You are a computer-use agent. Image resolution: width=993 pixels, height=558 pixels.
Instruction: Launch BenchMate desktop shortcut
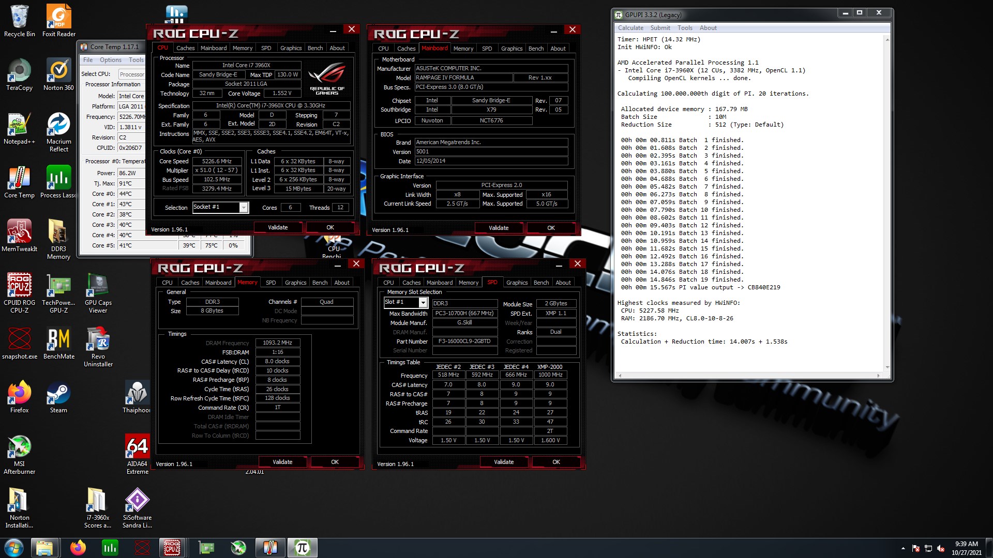[59, 343]
